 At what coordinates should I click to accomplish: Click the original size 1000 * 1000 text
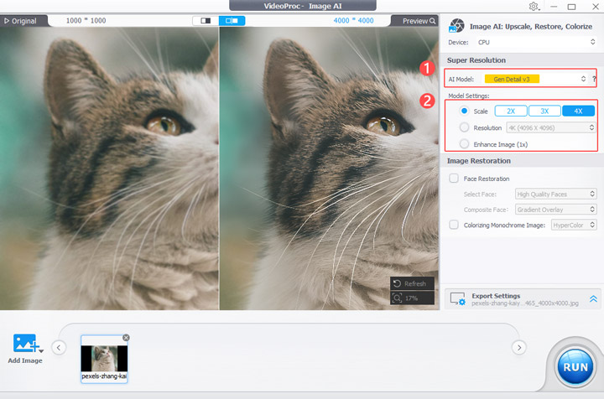pyautogui.click(x=86, y=20)
